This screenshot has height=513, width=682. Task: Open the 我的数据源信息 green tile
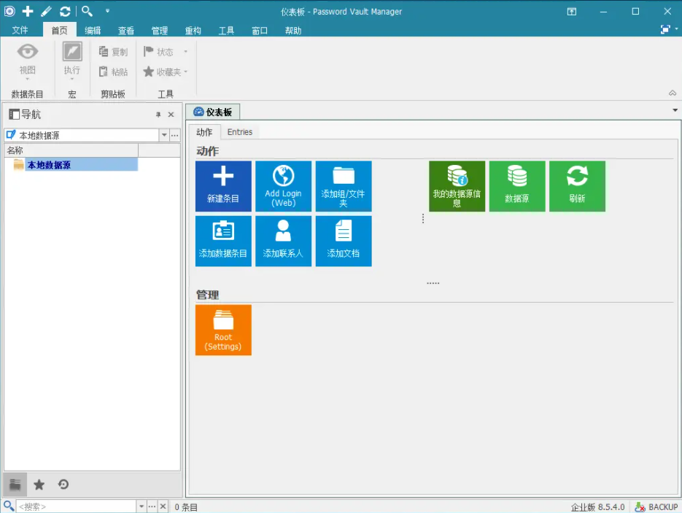[x=457, y=186]
